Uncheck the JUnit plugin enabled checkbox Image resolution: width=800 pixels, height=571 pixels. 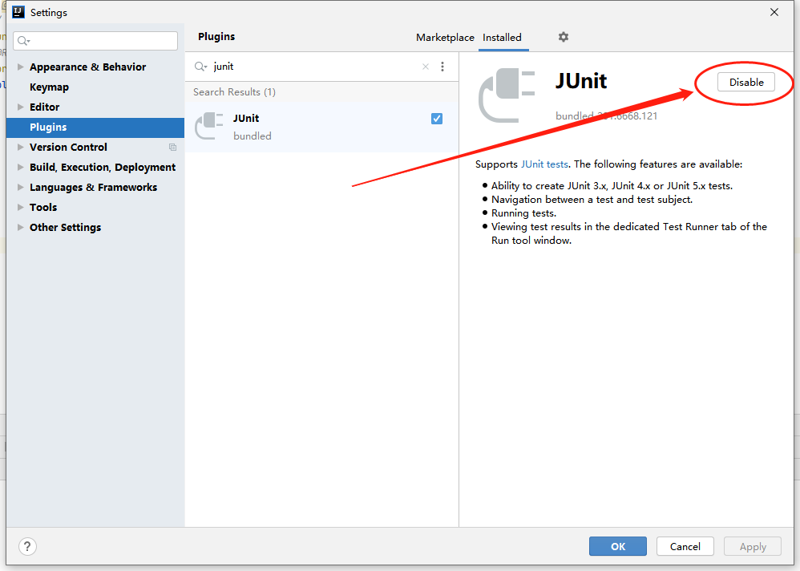(x=437, y=119)
